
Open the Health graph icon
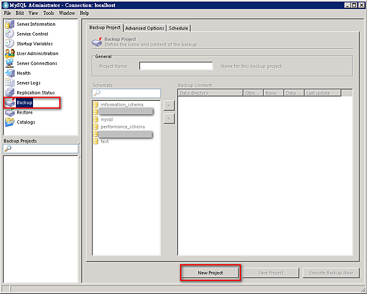pyautogui.click(x=10, y=73)
